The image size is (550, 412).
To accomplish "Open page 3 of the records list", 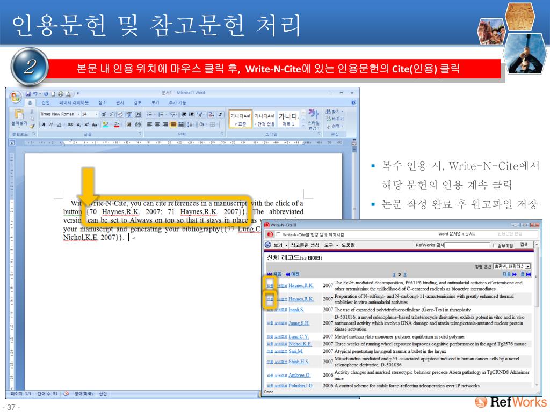I will [x=405, y=275].
